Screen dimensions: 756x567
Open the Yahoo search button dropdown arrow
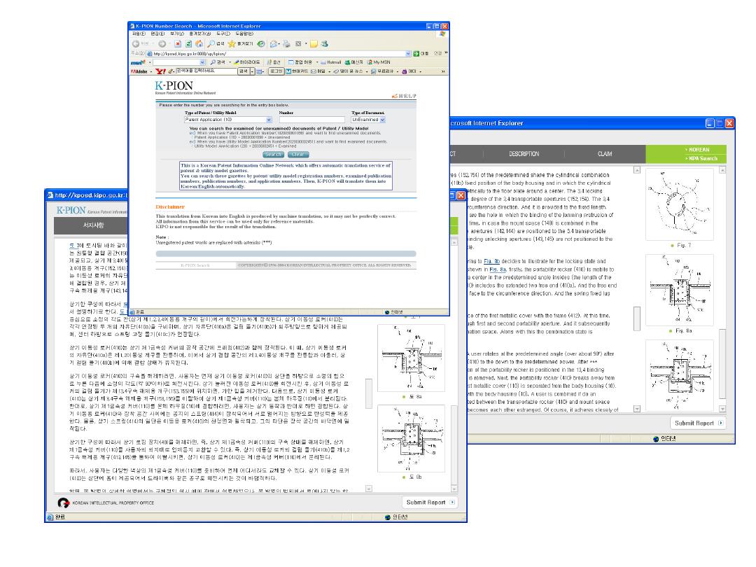pos(252,71)
